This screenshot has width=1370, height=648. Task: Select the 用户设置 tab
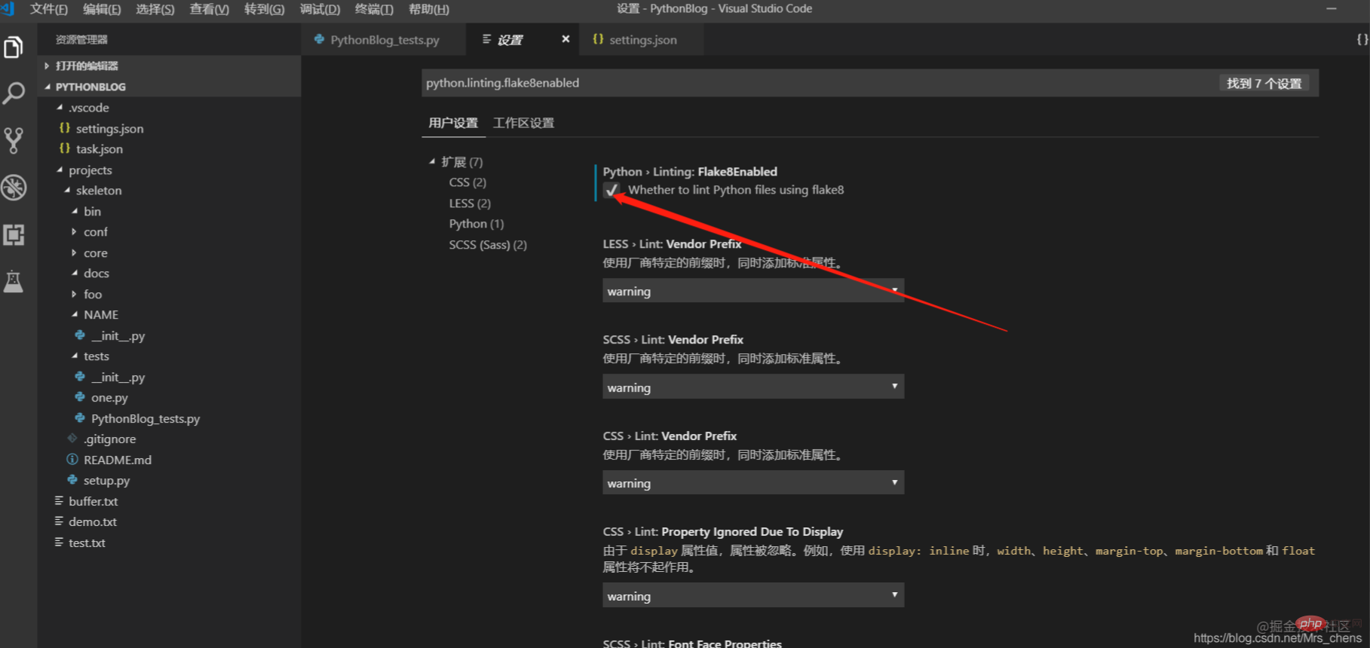tap(453, 123)
